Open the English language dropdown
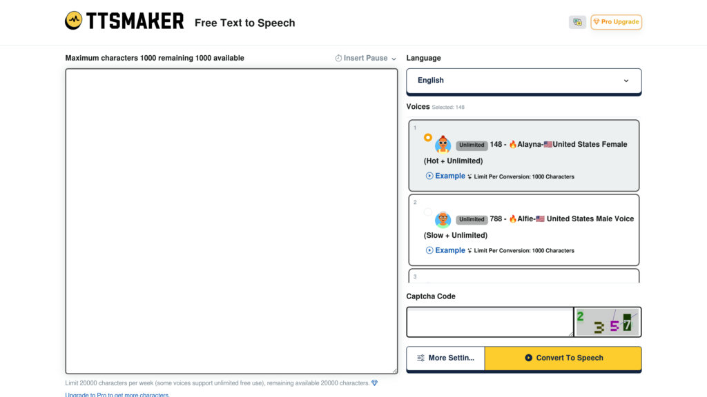The image size is (707, 397). pos(523,81)
